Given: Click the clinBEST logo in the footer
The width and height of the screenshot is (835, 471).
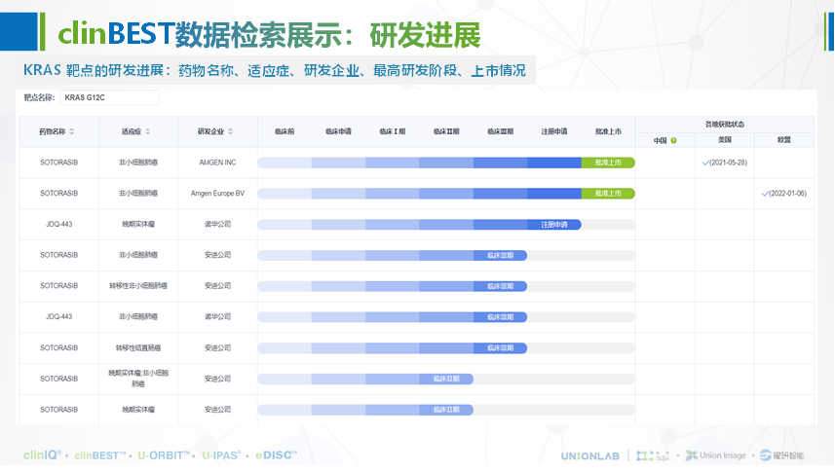Looking at the screenshot, I should [99, 455].
